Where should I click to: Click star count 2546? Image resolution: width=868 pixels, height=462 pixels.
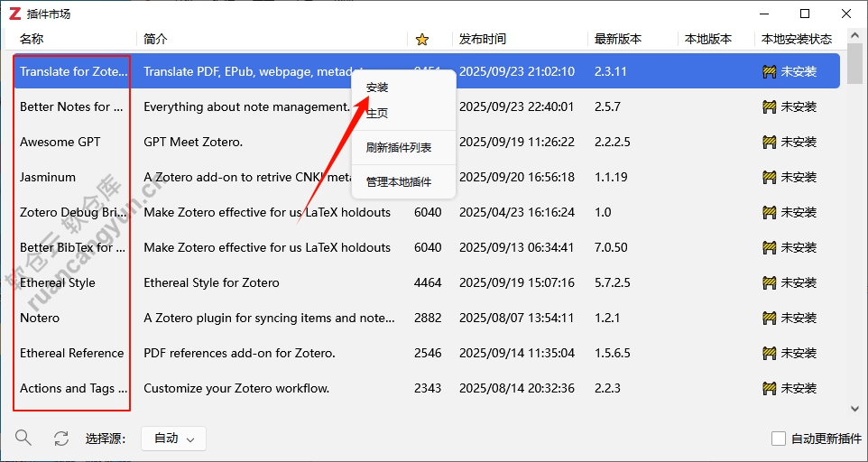[428, 353]
